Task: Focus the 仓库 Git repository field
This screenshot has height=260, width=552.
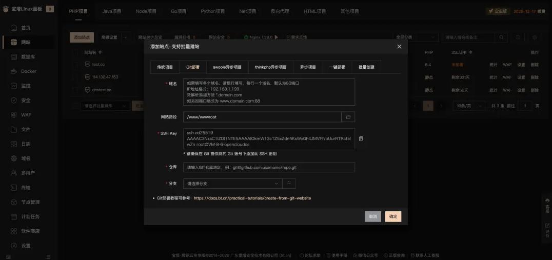Action: [x=269, y=168]
